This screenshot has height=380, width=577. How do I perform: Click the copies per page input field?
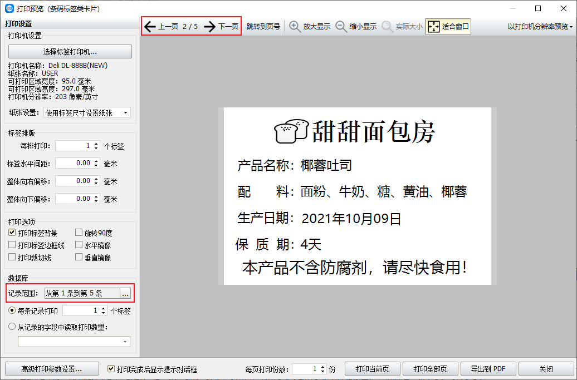pyautogui.click(x=305, y=369)
